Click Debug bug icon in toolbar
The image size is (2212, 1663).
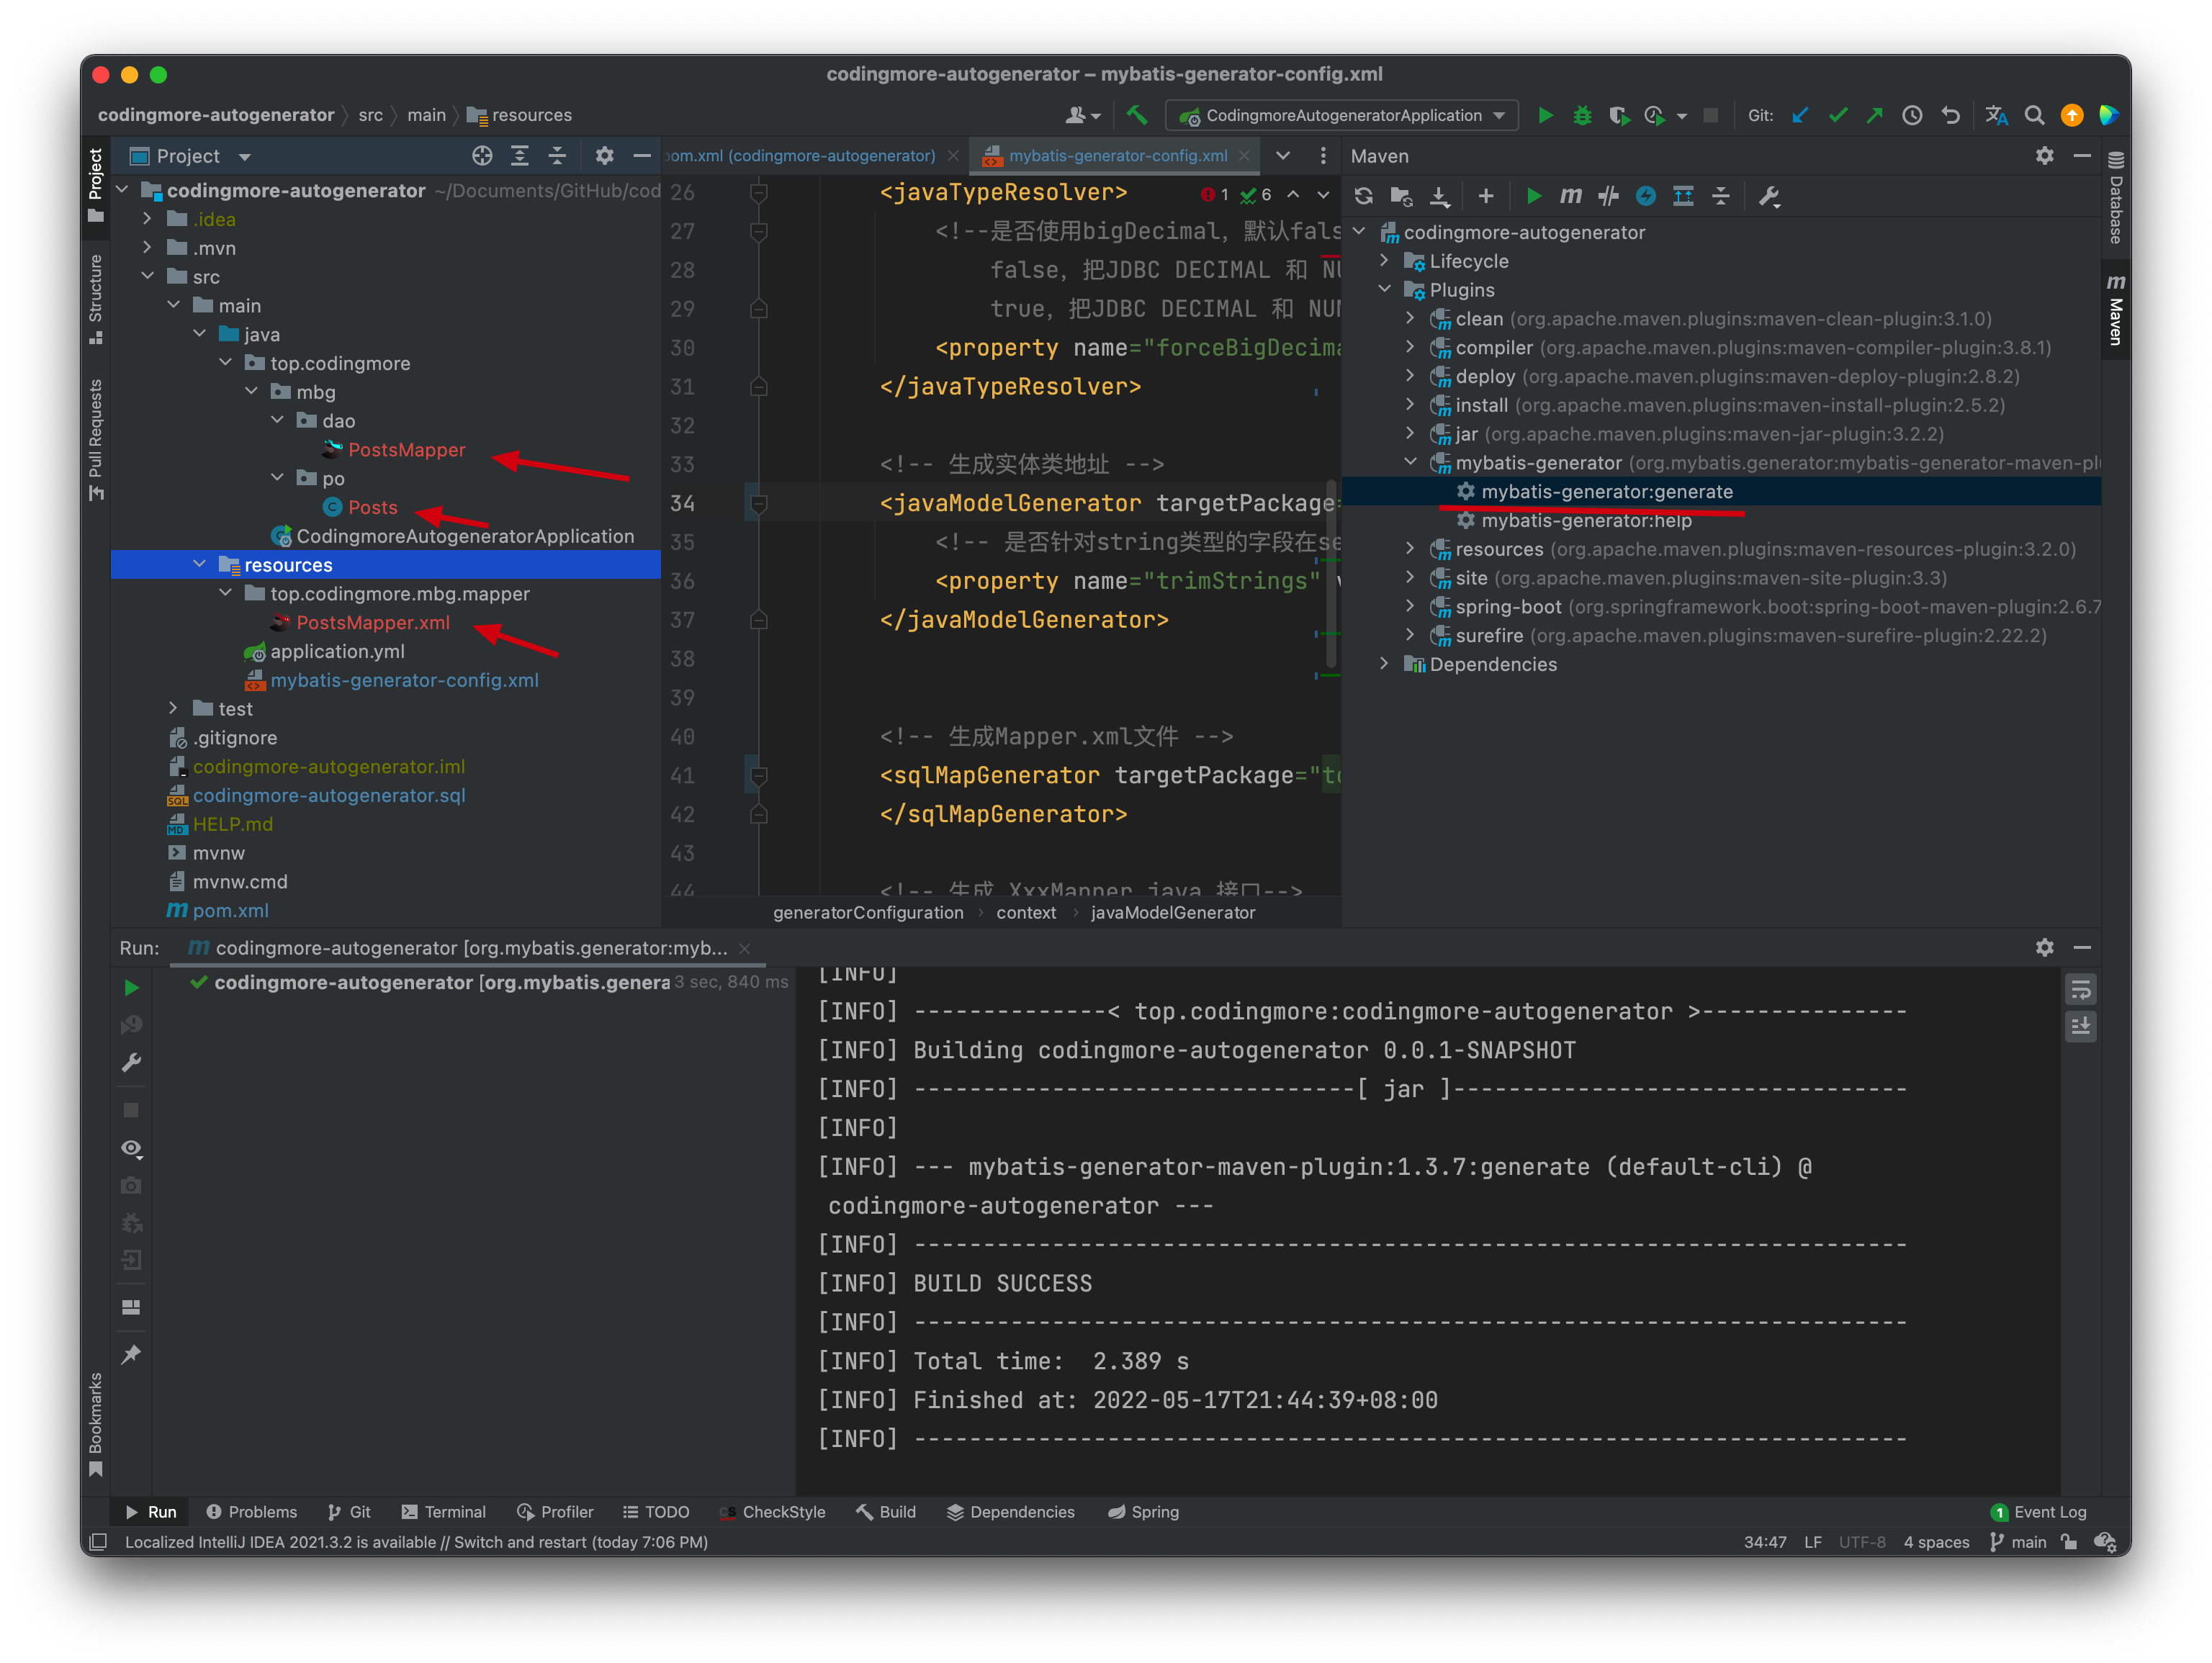tap(1582, 115)
